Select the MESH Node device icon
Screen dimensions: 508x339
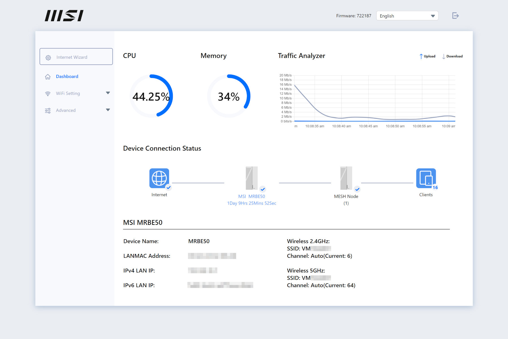[x=346, y=178]
